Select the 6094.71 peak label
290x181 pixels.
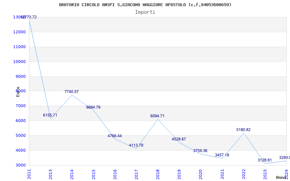coord(157,116)
